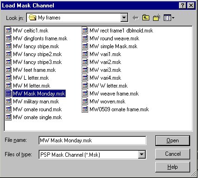The height and width of the screenshot is (178, 198).
Task: Go up one folder level
Action: pos(146,18)
